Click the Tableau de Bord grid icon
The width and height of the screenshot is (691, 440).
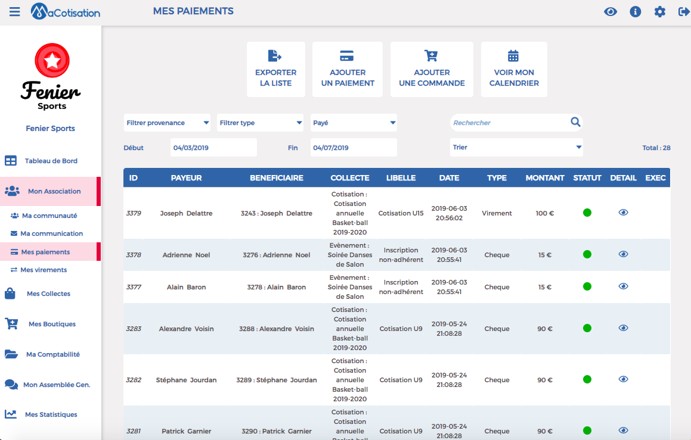click(x=11, y=161)
